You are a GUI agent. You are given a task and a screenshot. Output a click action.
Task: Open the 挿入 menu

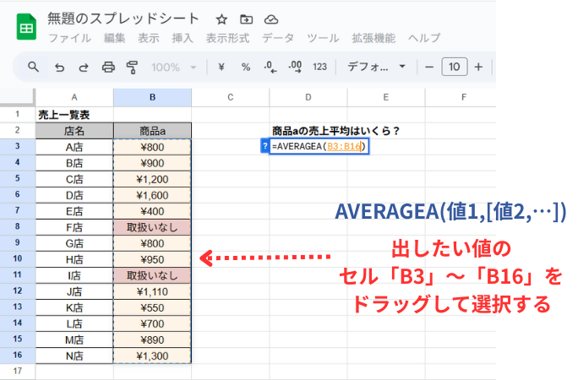[x=183, y=38]
